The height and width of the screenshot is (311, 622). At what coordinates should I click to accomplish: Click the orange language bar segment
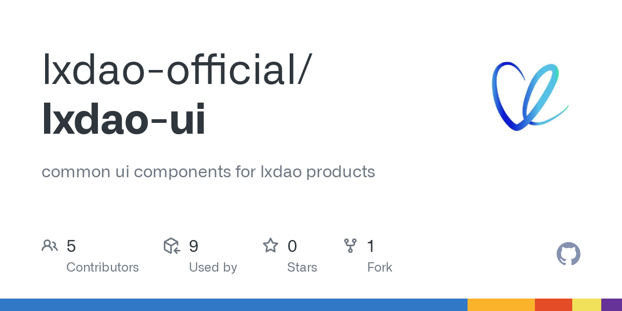coord(501,305)
